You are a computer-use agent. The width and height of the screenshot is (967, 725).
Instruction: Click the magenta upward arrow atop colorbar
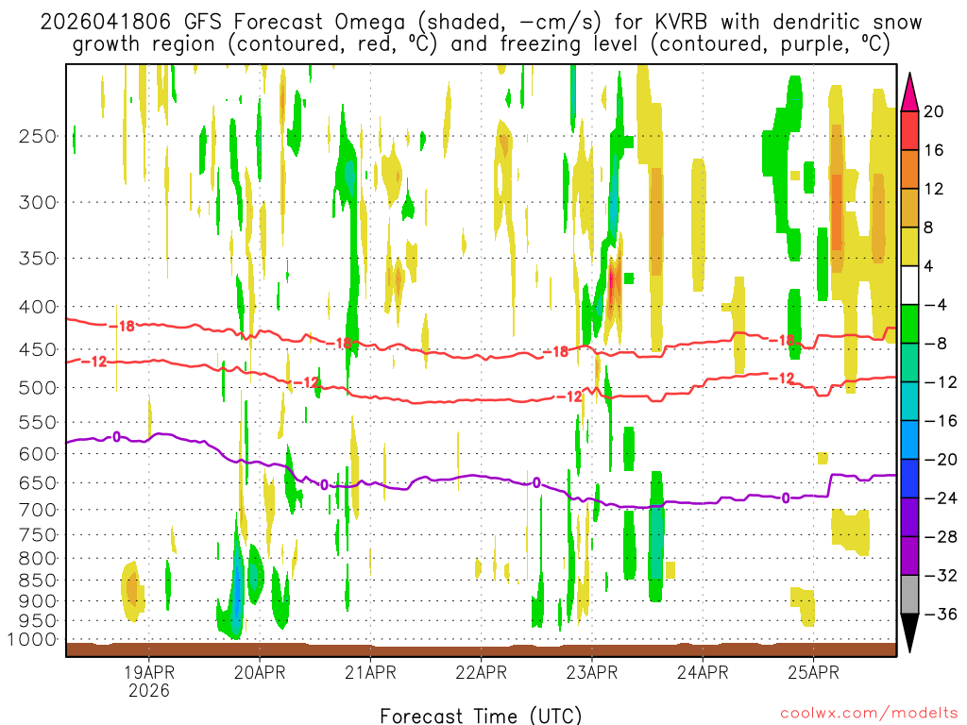(x=909, y=93)
